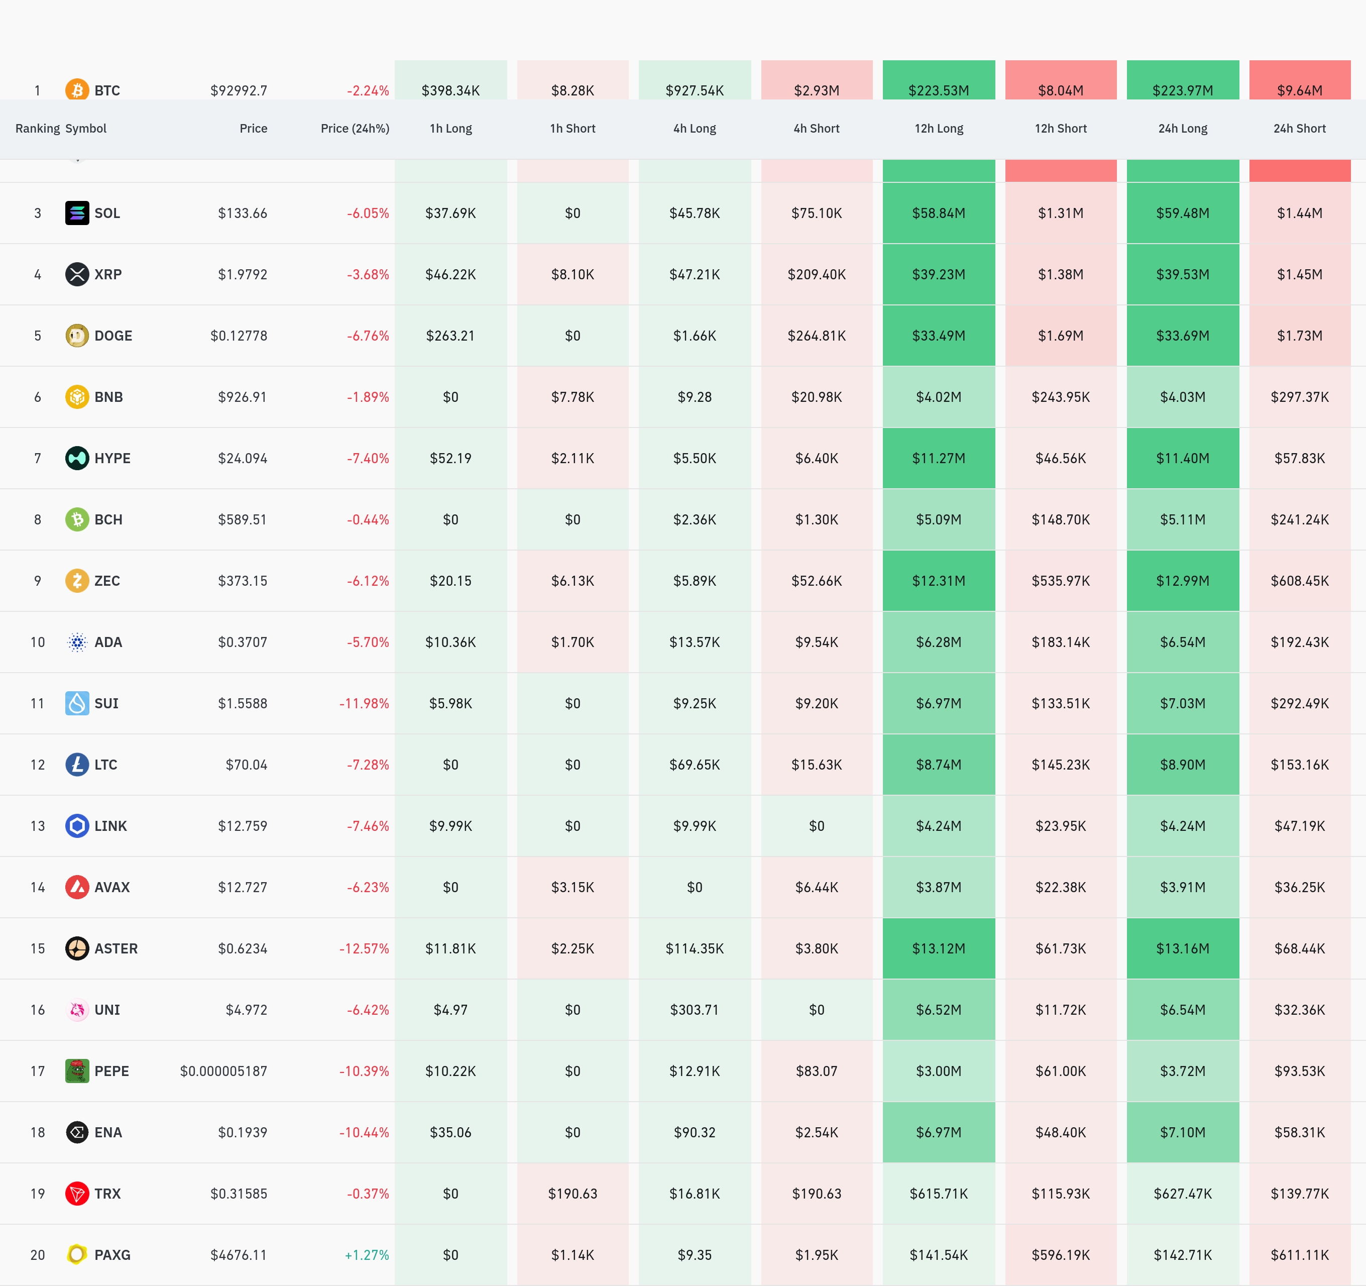Click the HYPE token icon
1366x1286 pixels.
pos(77,458)
